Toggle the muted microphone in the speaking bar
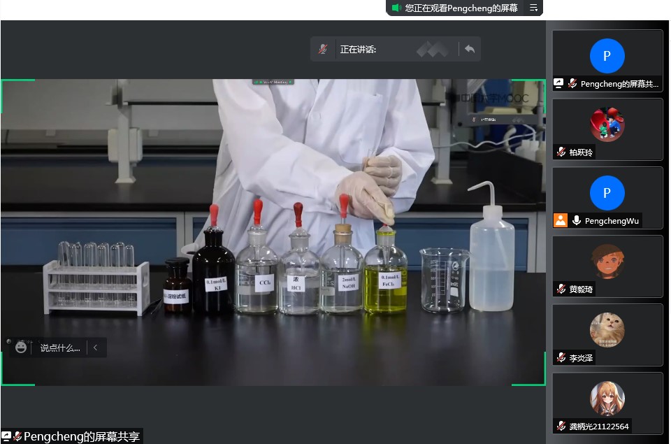The height and width of the screenshot is (444, 671). pyautogui.click(x=323, y=49)
